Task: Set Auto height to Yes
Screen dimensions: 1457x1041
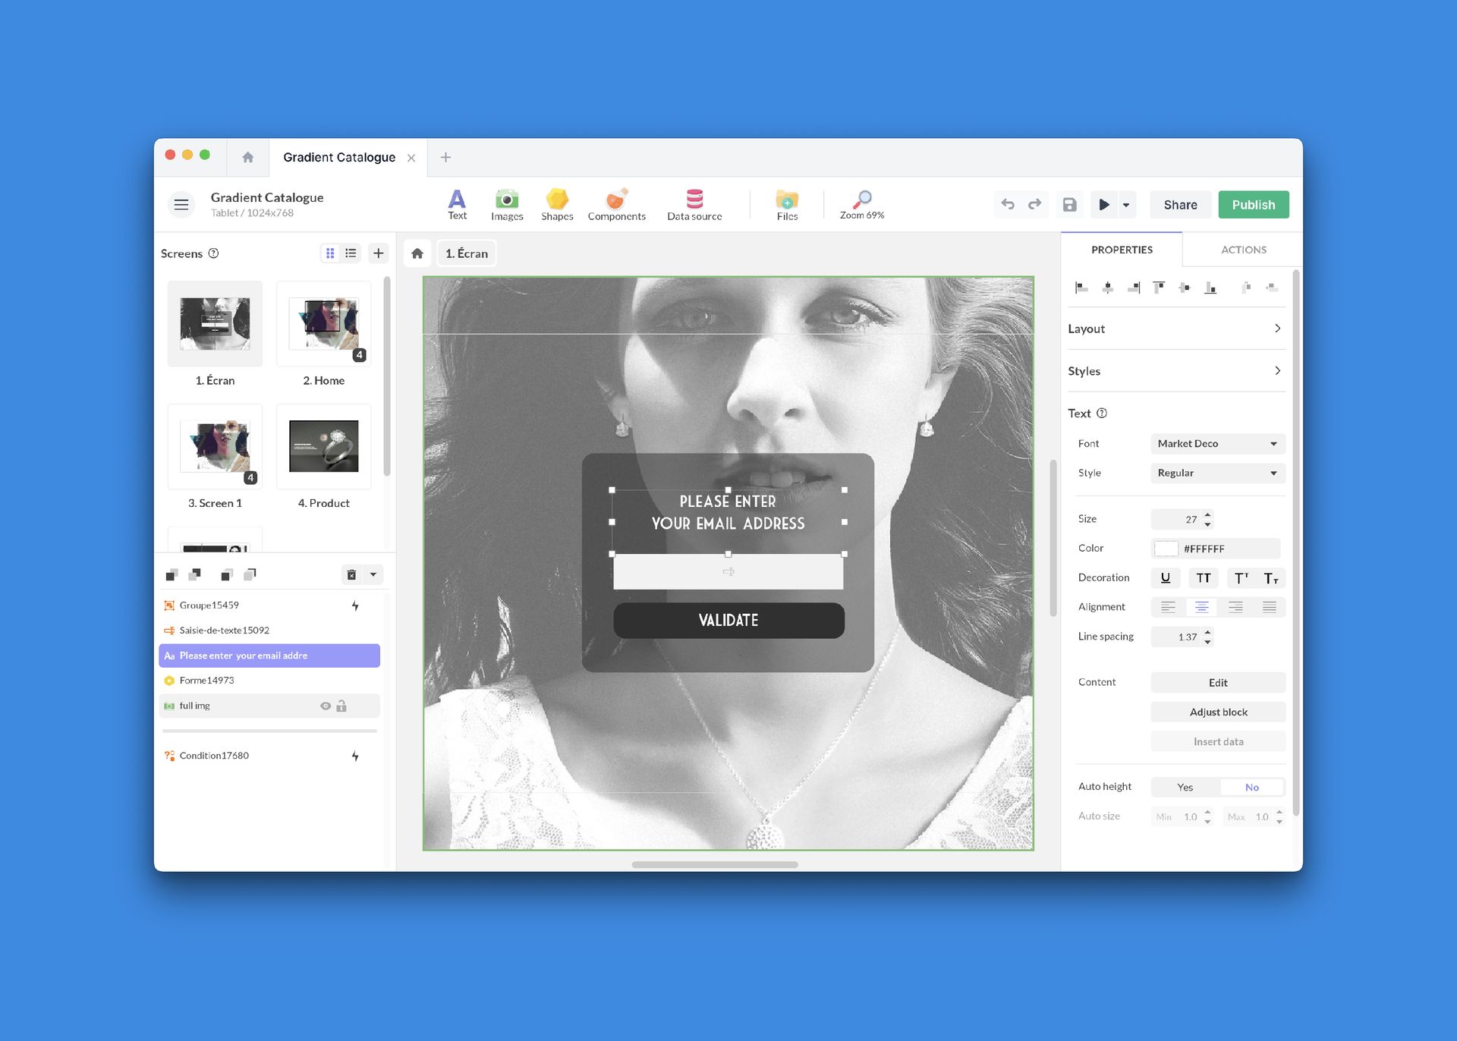Action: click(x=1185, y=787)
